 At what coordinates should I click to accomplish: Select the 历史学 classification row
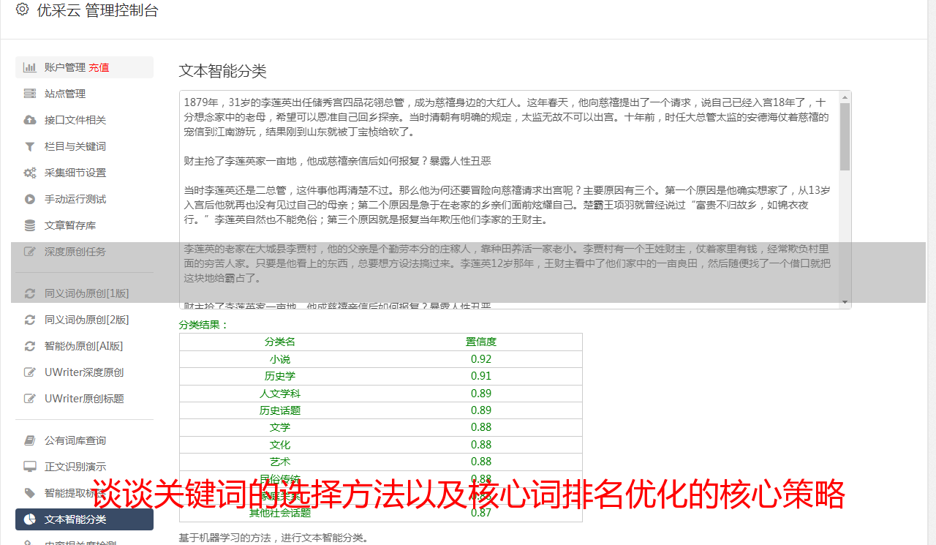381,376
